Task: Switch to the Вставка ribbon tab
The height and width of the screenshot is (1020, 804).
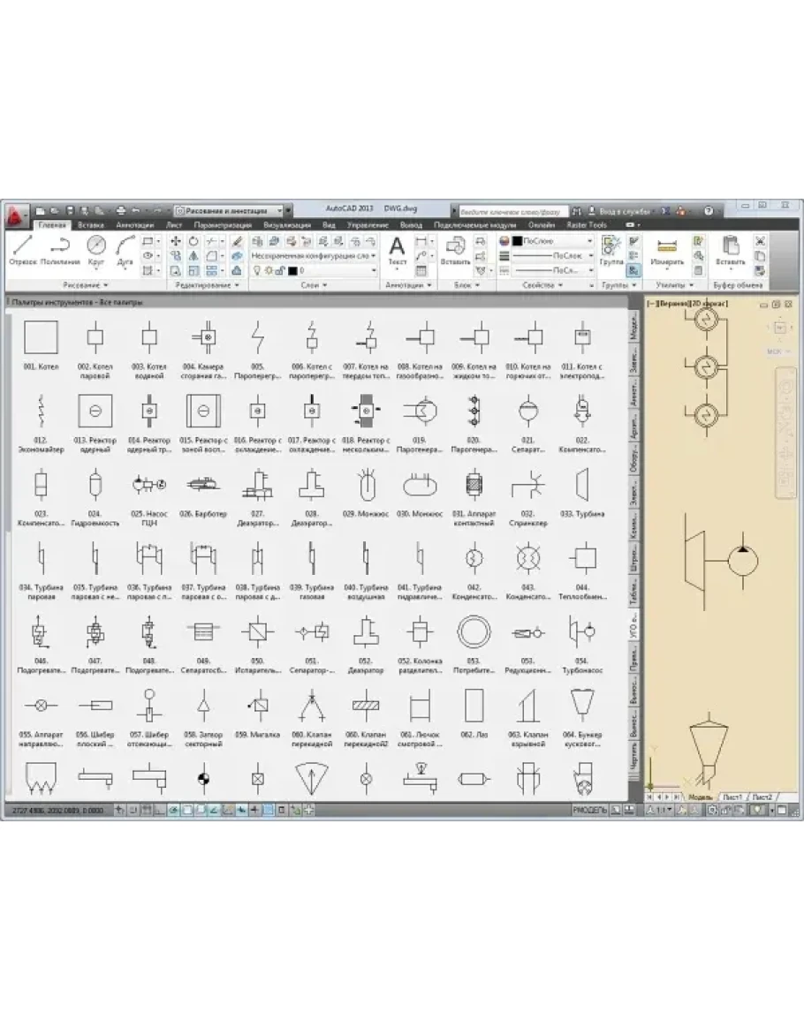Action: coord(90,225)
